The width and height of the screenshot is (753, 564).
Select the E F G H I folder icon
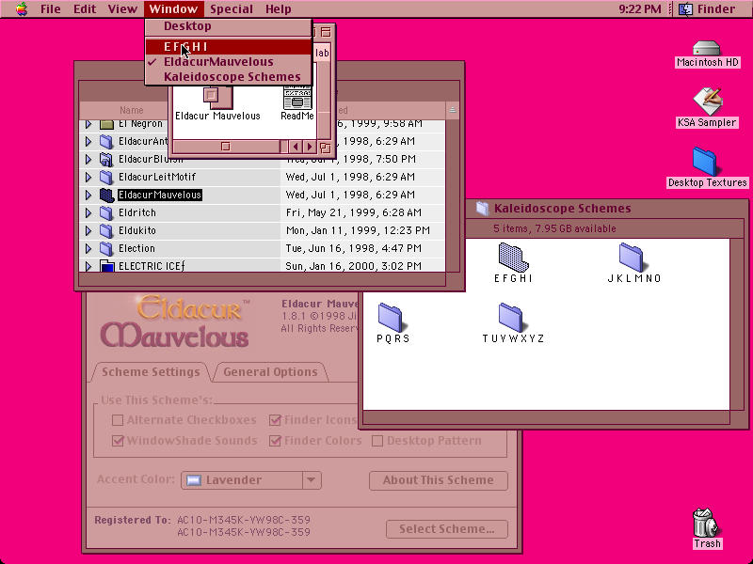(513, 257)
